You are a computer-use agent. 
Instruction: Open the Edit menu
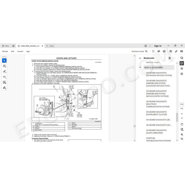(12, 51)
